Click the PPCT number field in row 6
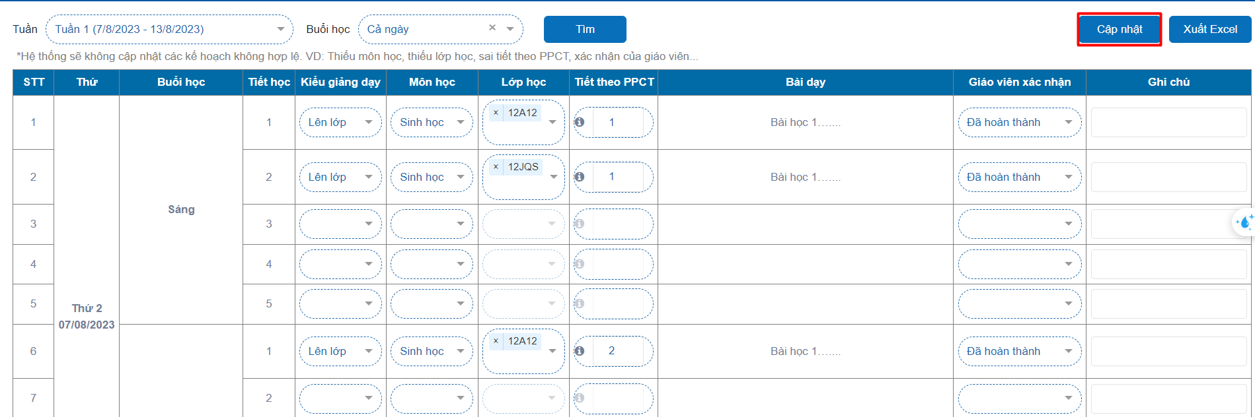The height and width of the screenshot is (417, 1255). (617, 351)
